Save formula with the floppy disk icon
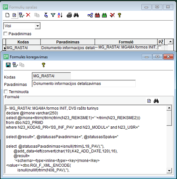177x179 pixels. tap(8, 65)
